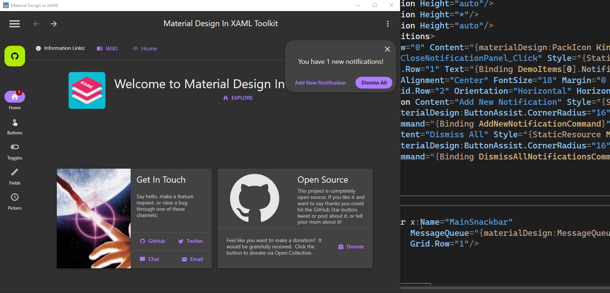
Task: Click the Material Design XAML logo
Action: [87, 90]
